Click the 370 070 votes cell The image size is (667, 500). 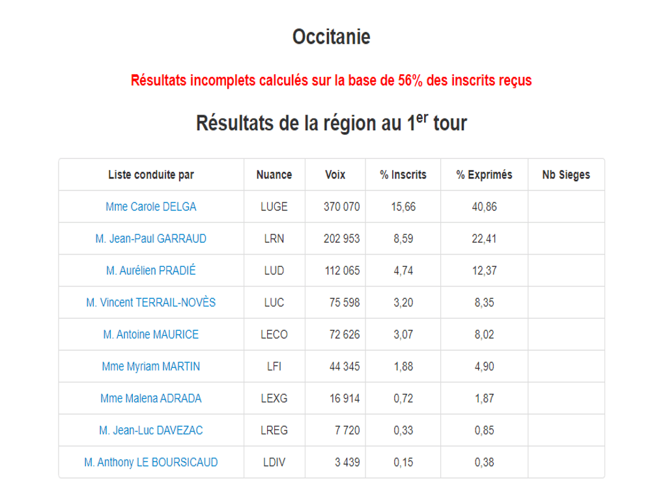point(341,207)
